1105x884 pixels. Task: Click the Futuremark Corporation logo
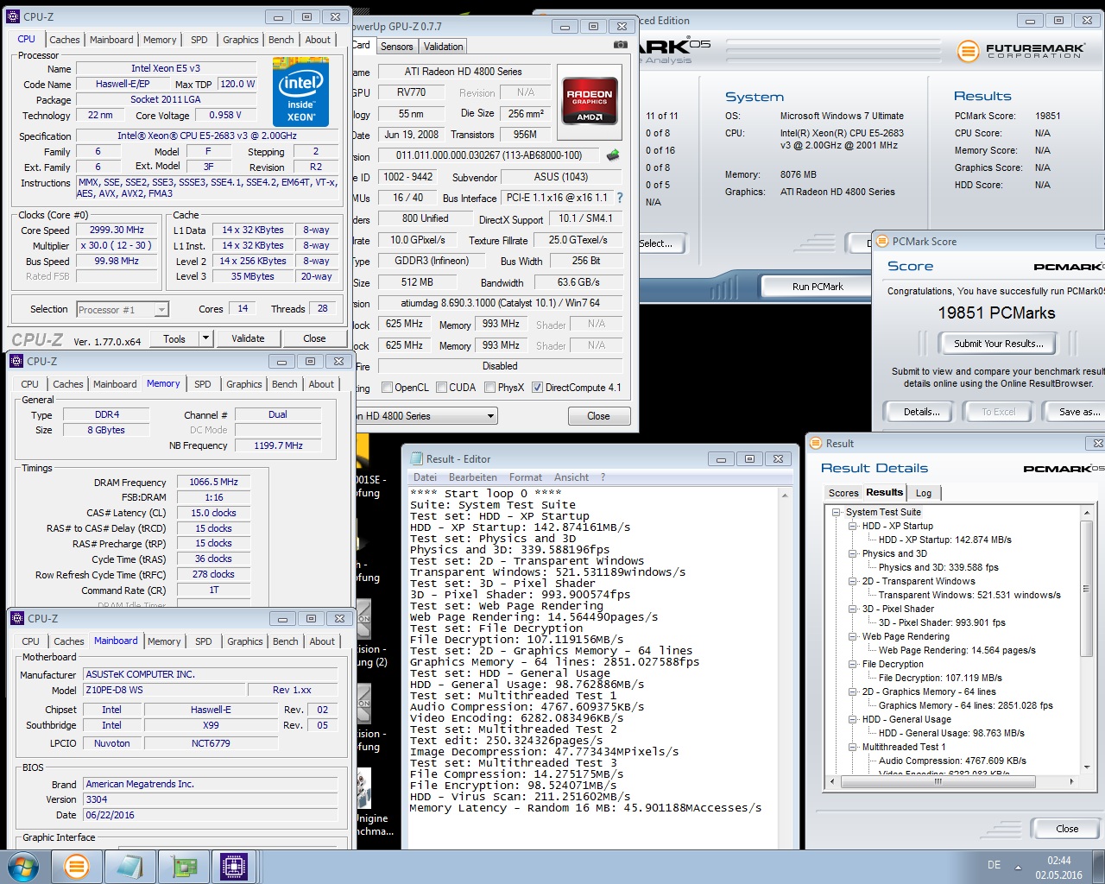[x=1020, y=51]
